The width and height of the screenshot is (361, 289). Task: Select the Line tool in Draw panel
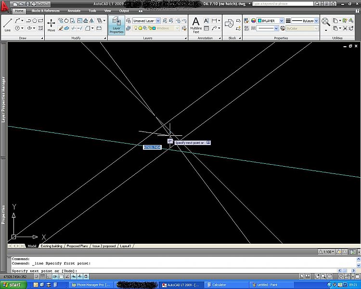pos(8,24)
